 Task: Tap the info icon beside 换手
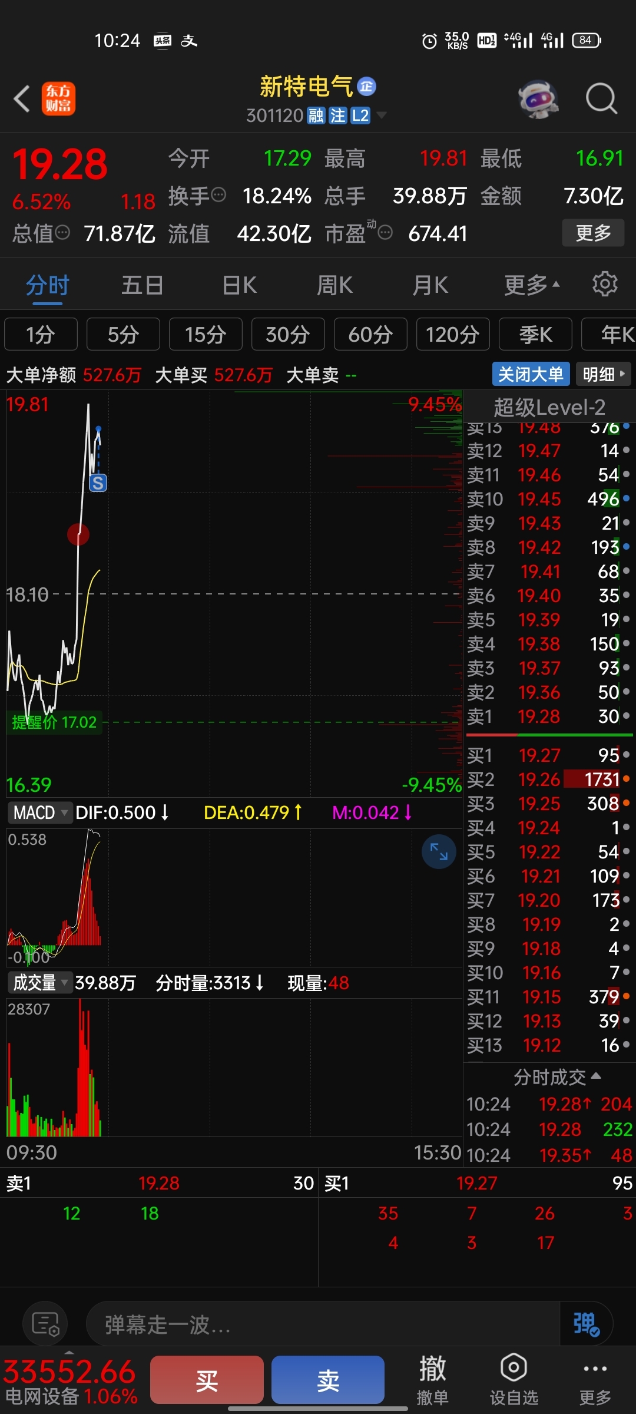218,195
